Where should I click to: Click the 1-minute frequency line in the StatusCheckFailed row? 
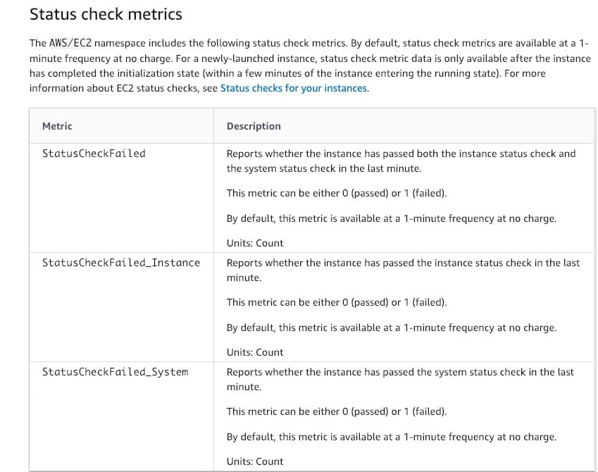(392, 218)
